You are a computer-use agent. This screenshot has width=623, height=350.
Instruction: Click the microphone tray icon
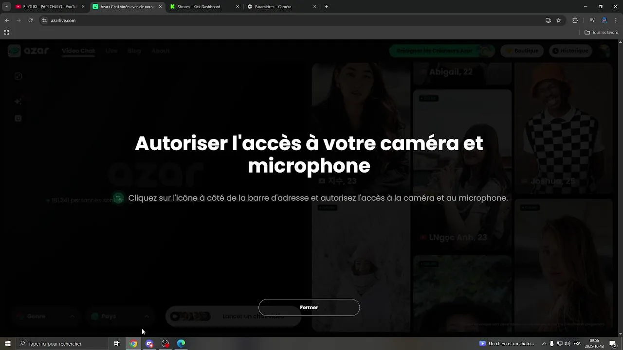pyautogui.click(x=552, y=344)
